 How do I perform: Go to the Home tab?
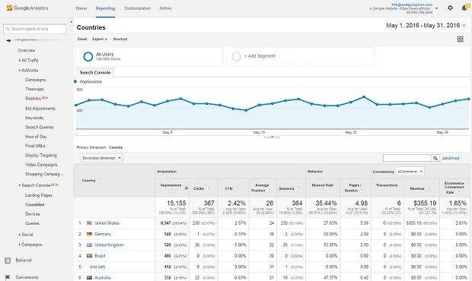coord(81,8)
